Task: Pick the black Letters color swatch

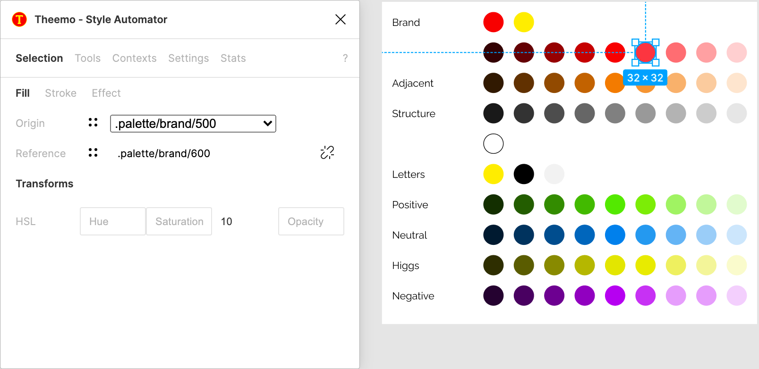Action: (x=523, y=174)
